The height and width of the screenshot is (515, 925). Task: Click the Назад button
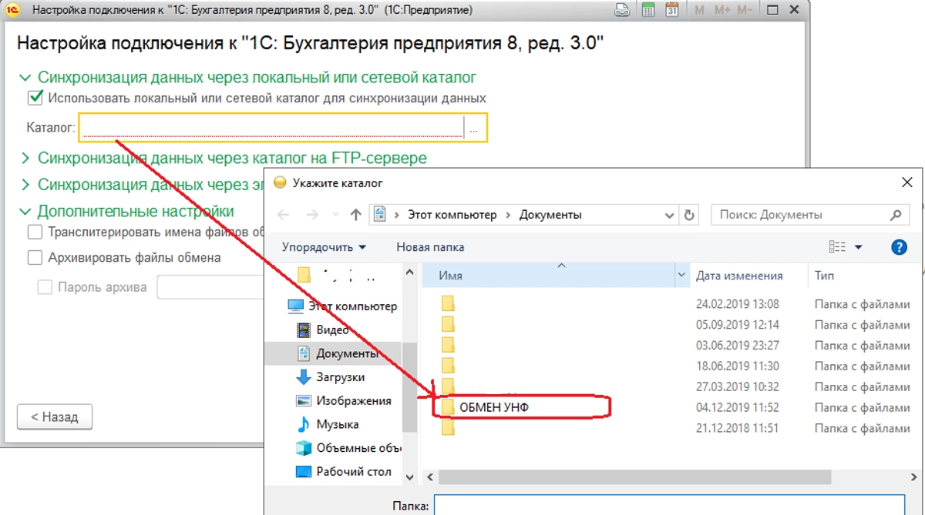54,417
